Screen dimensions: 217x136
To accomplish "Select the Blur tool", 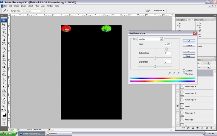I will [x=4, y=71].
